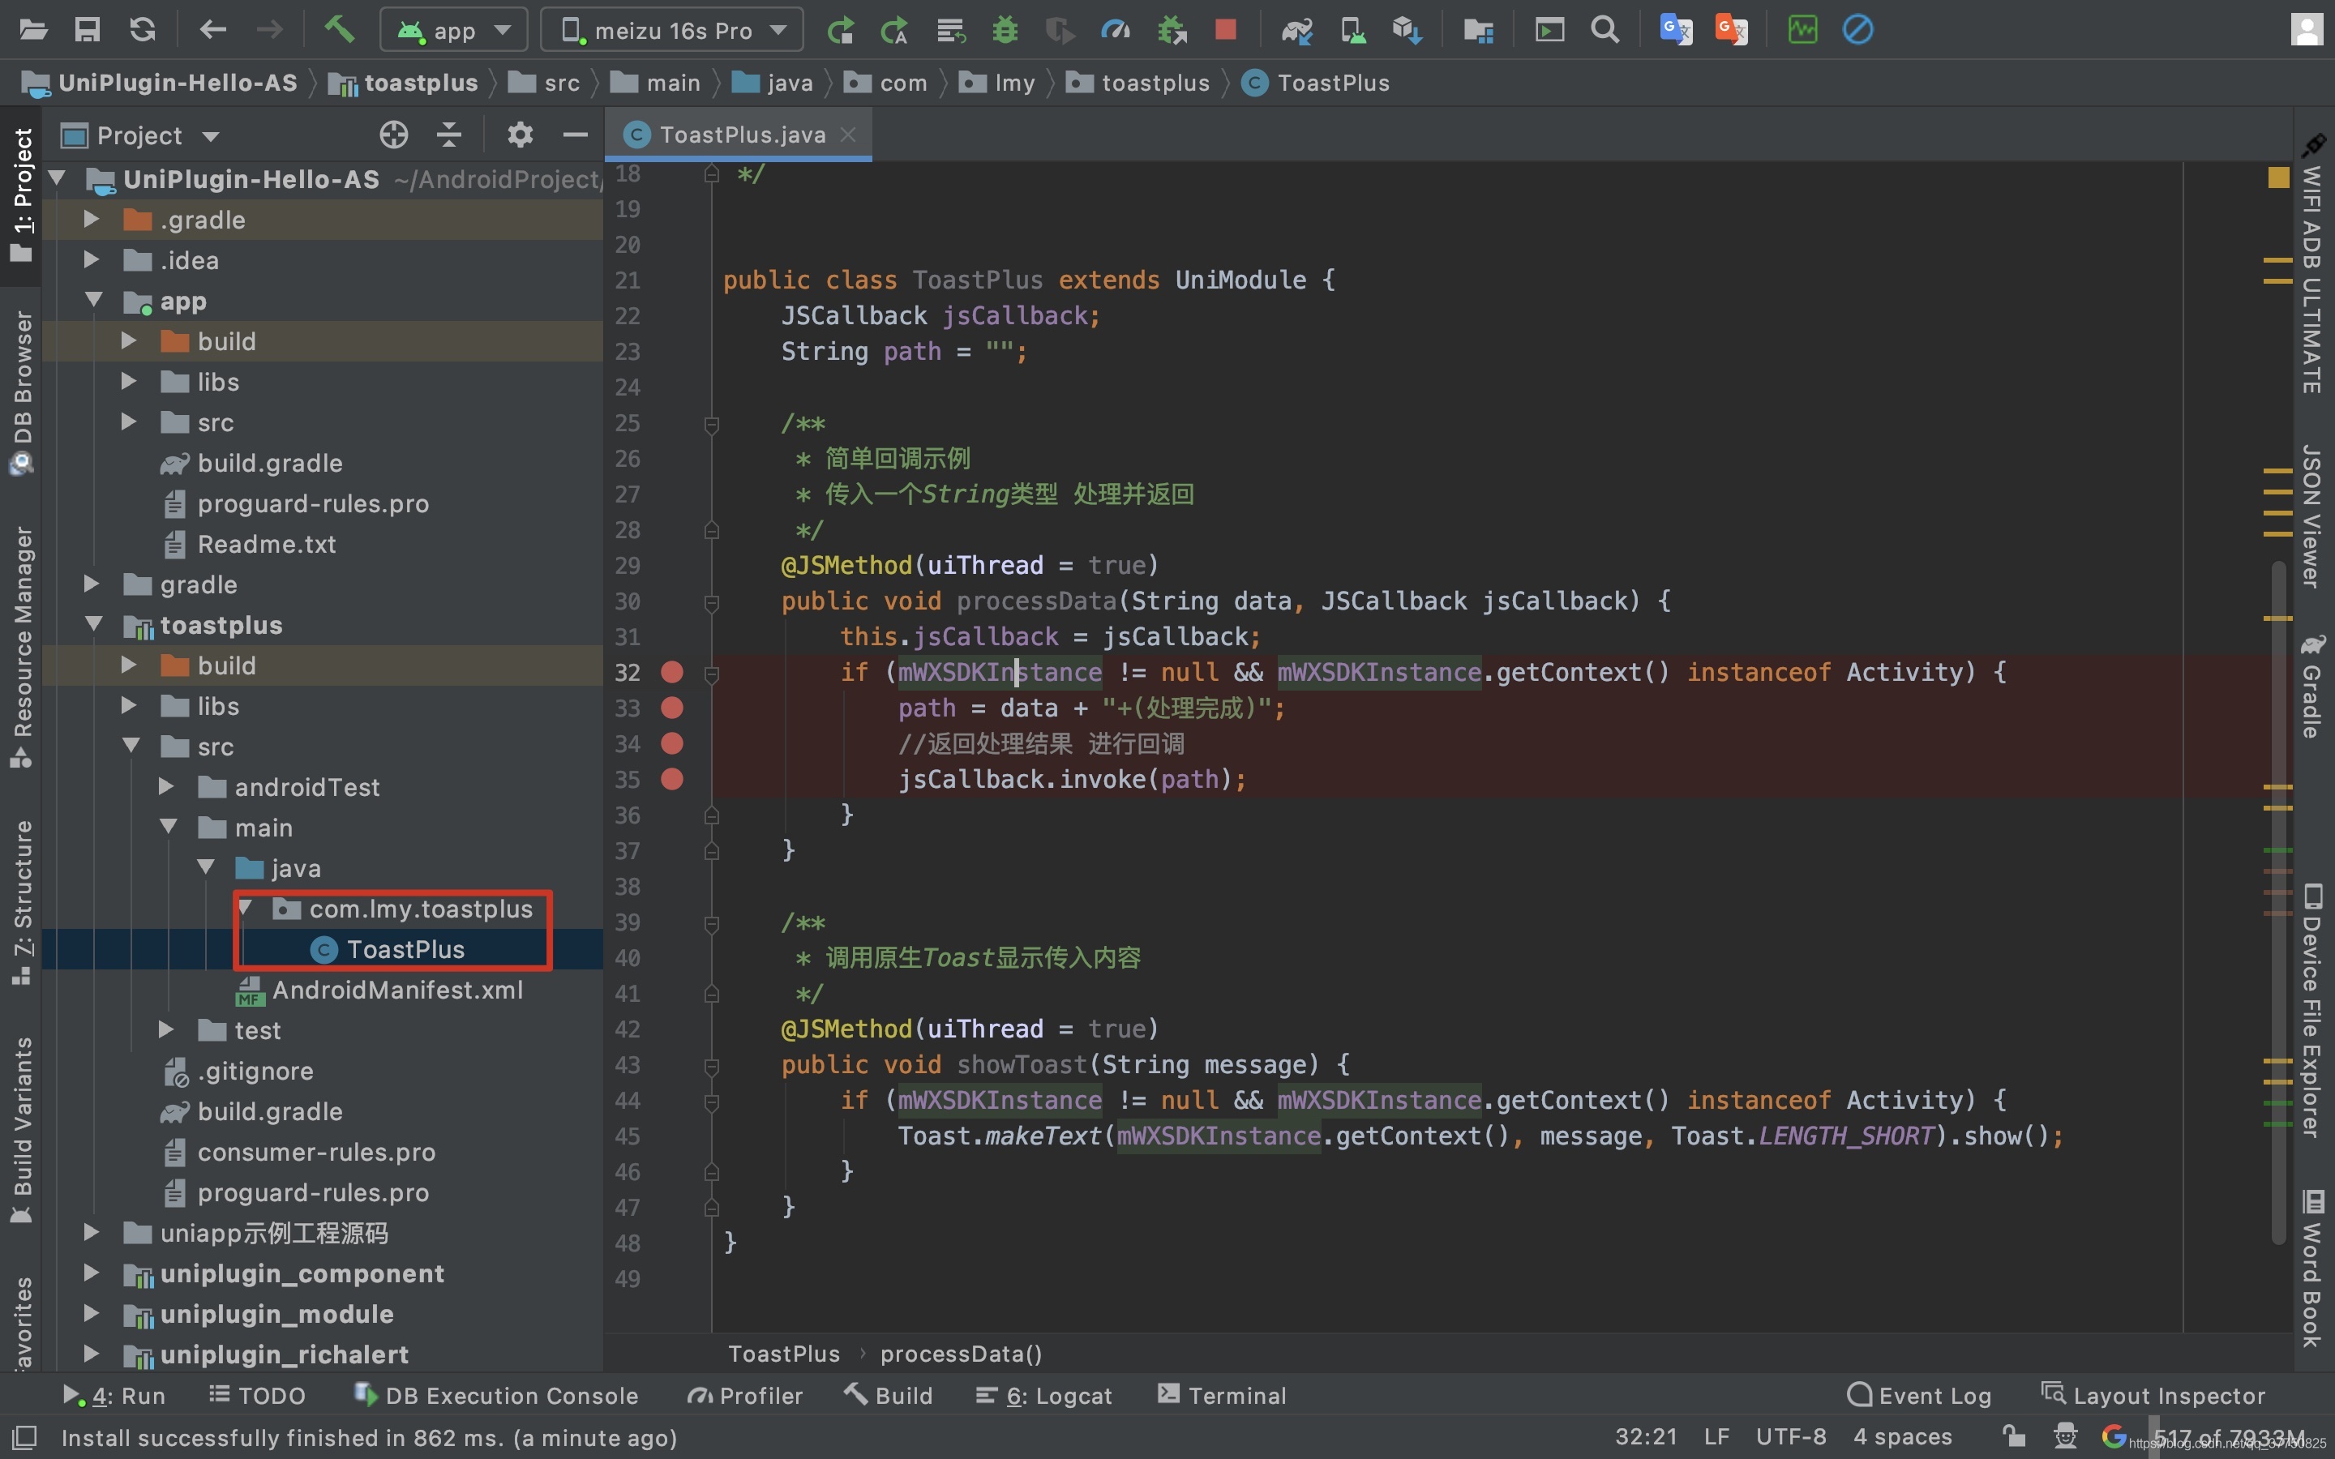Open the app run configuration dropdown
This screenshot has width=2335, height=1459.
453,30
